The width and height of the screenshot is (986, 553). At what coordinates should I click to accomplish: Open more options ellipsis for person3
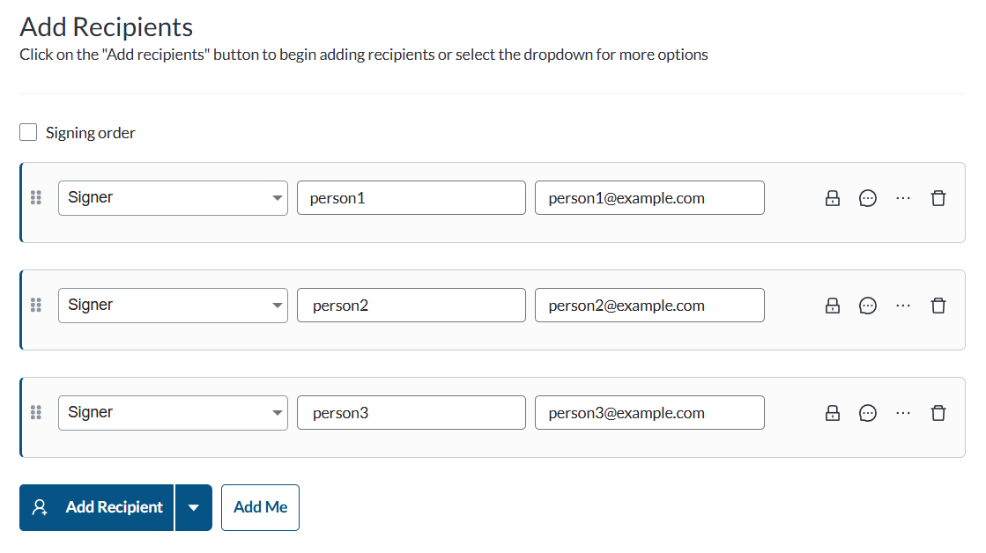pos(902,413)
